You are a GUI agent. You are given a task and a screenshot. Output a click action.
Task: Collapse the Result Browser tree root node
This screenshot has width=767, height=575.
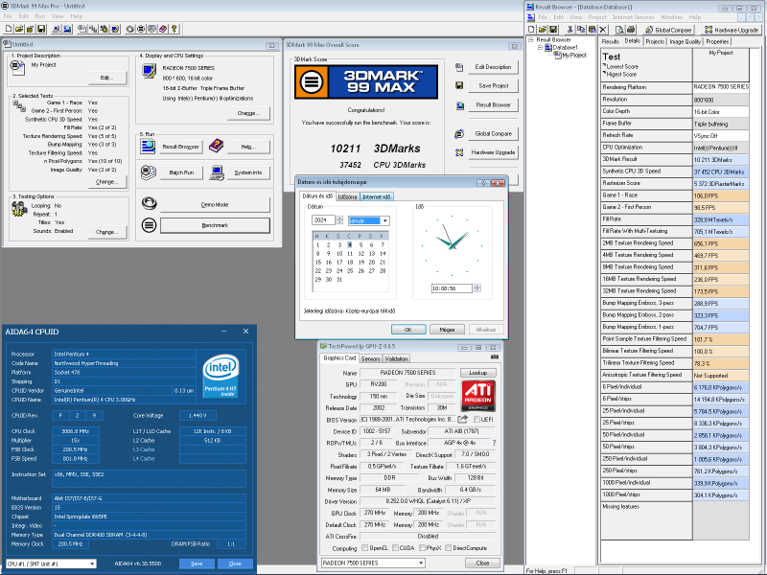pos(531,39)
